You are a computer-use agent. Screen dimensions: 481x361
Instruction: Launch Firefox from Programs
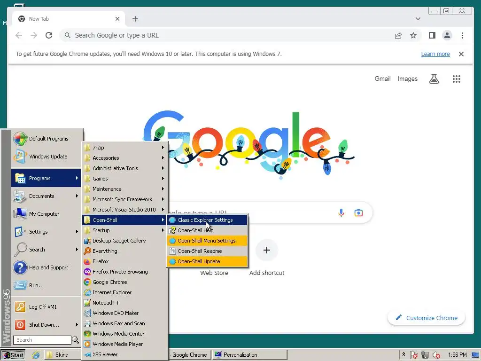pyautogui.click(x=125, y=261)
